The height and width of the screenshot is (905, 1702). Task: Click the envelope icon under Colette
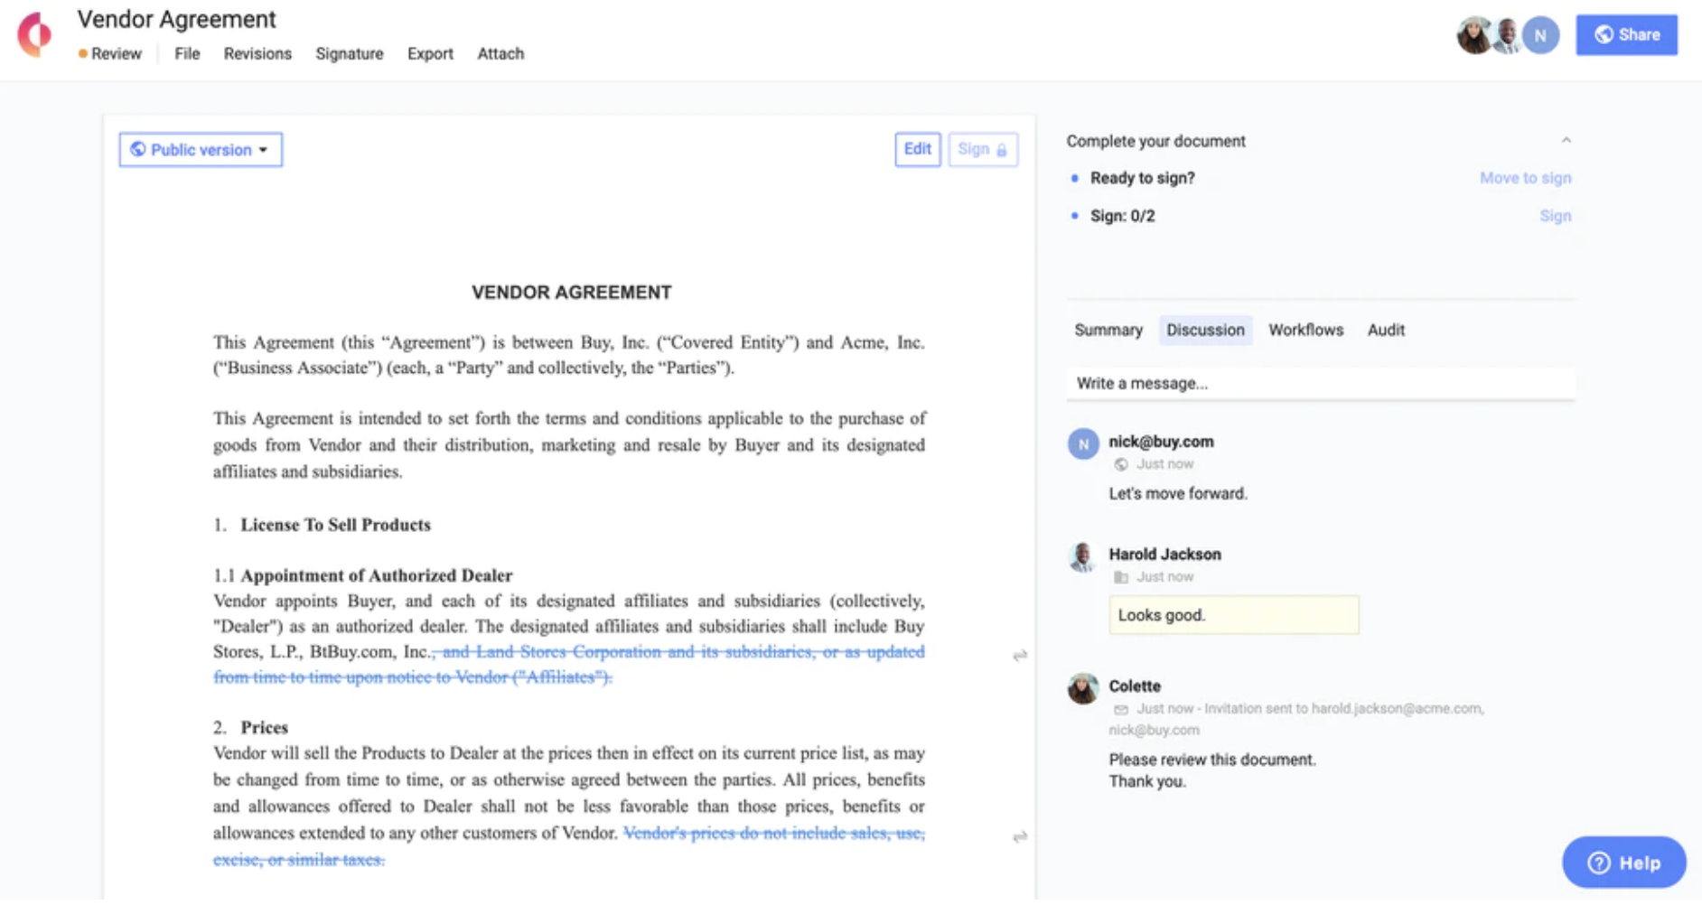click(1121, 709)
